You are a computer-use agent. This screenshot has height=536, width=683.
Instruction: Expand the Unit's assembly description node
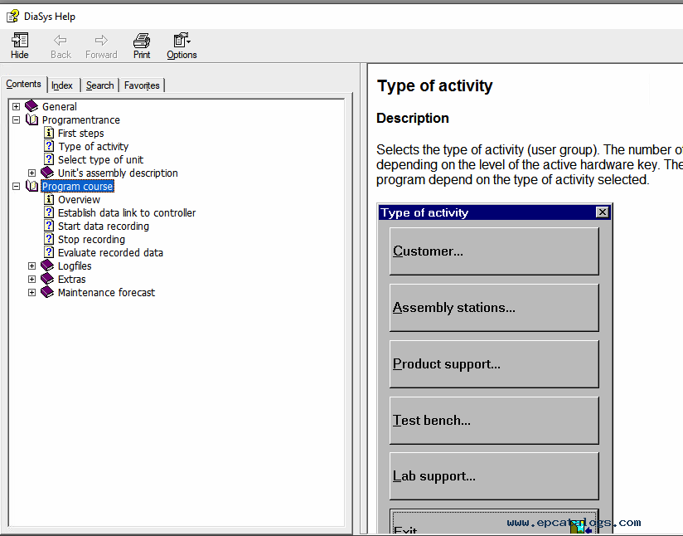coord(31,173)
